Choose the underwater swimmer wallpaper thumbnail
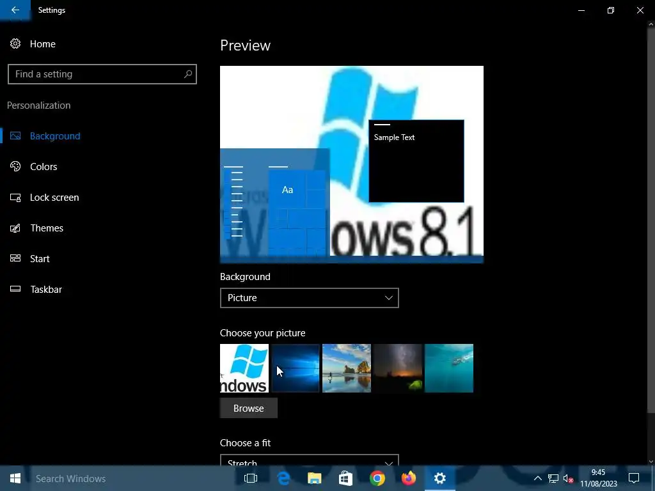This screenshot has width=655, height=491. click(x=449, y=368)
